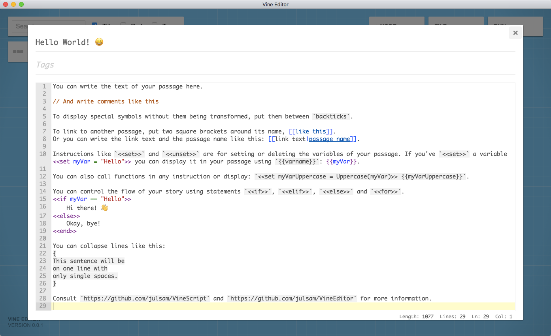Click "This sentence will be" on line 23
The height and width of the screenshot is (336, 551).
click(89, 261)
